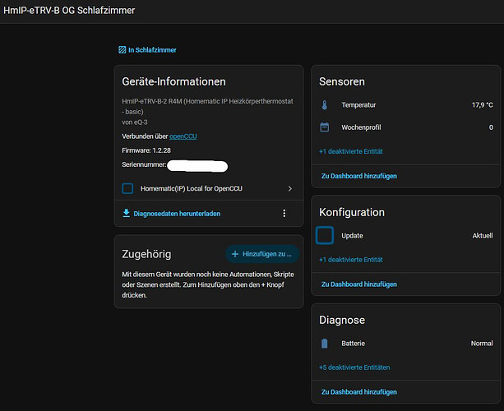Select the Firmware: 1.2.28 text
Viewport: 504px width, 411px height.
click(146, 150)
